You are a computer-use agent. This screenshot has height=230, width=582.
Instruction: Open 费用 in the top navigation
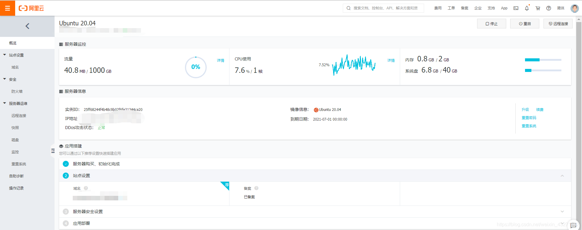click(x=438, y=8)
